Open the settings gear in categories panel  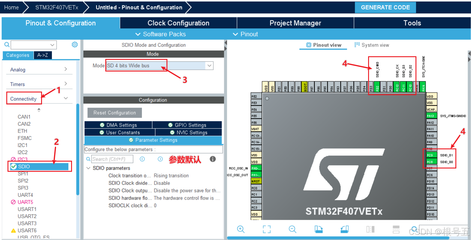75,45
